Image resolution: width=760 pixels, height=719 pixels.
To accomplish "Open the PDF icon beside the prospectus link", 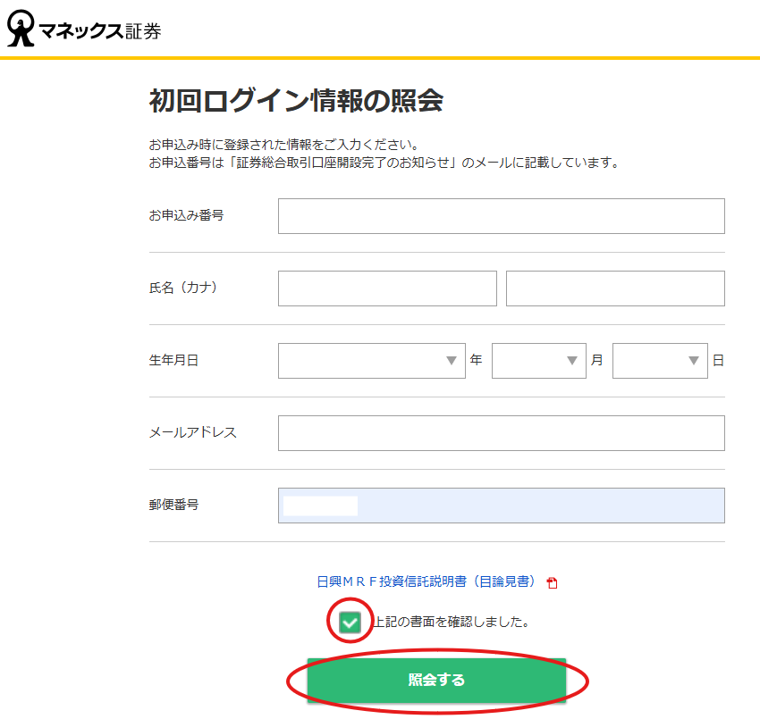I will 552,583.
